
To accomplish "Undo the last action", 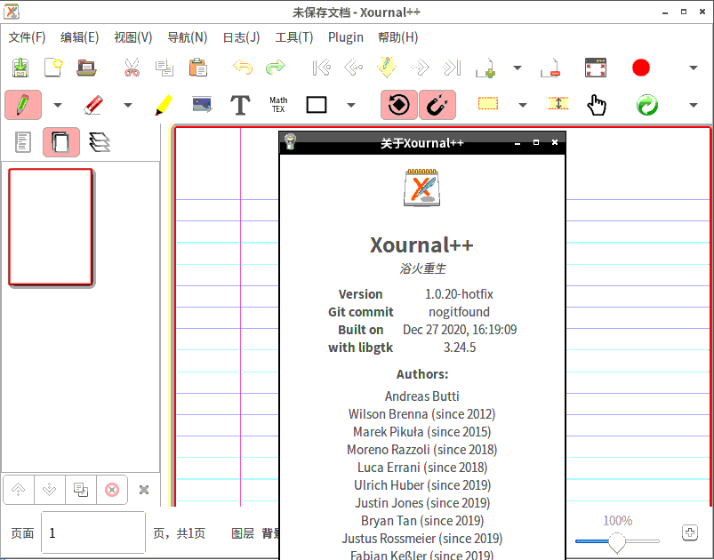I will pyautogui.click(x=243, y=68).
